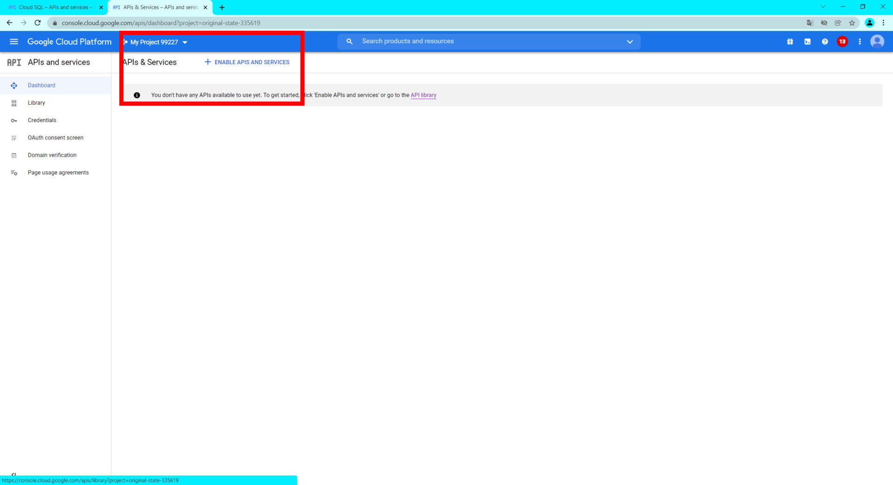This screenshot has width=893, height=485.
Task: Click Enable APIs and Services button
Action: pyautogui.click(x=247, y=62)
